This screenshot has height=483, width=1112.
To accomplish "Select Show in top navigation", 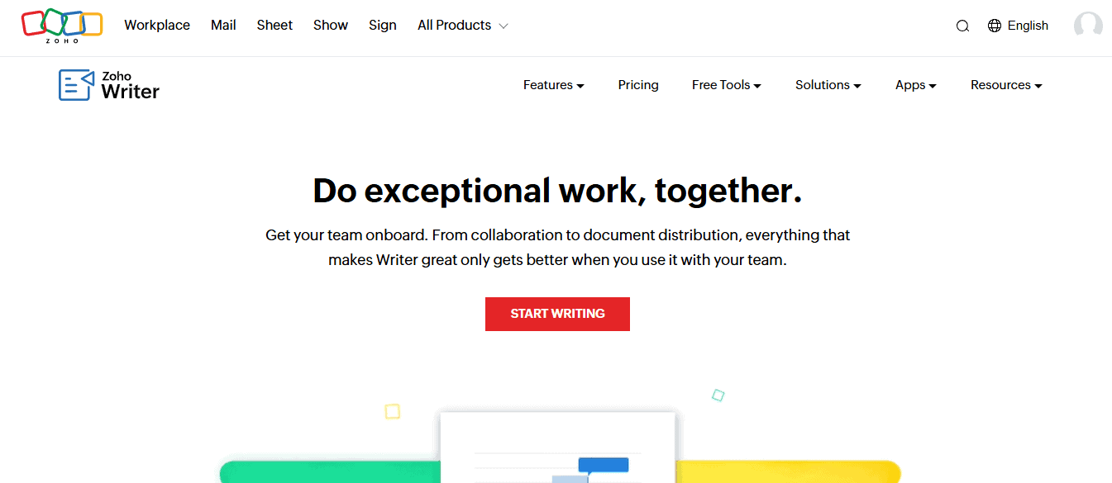I will 331,26.
